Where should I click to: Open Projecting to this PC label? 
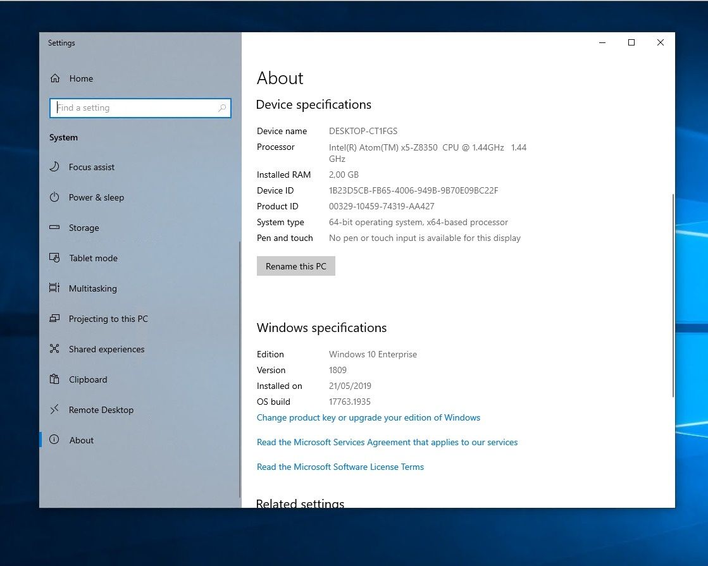click(108, 319)
